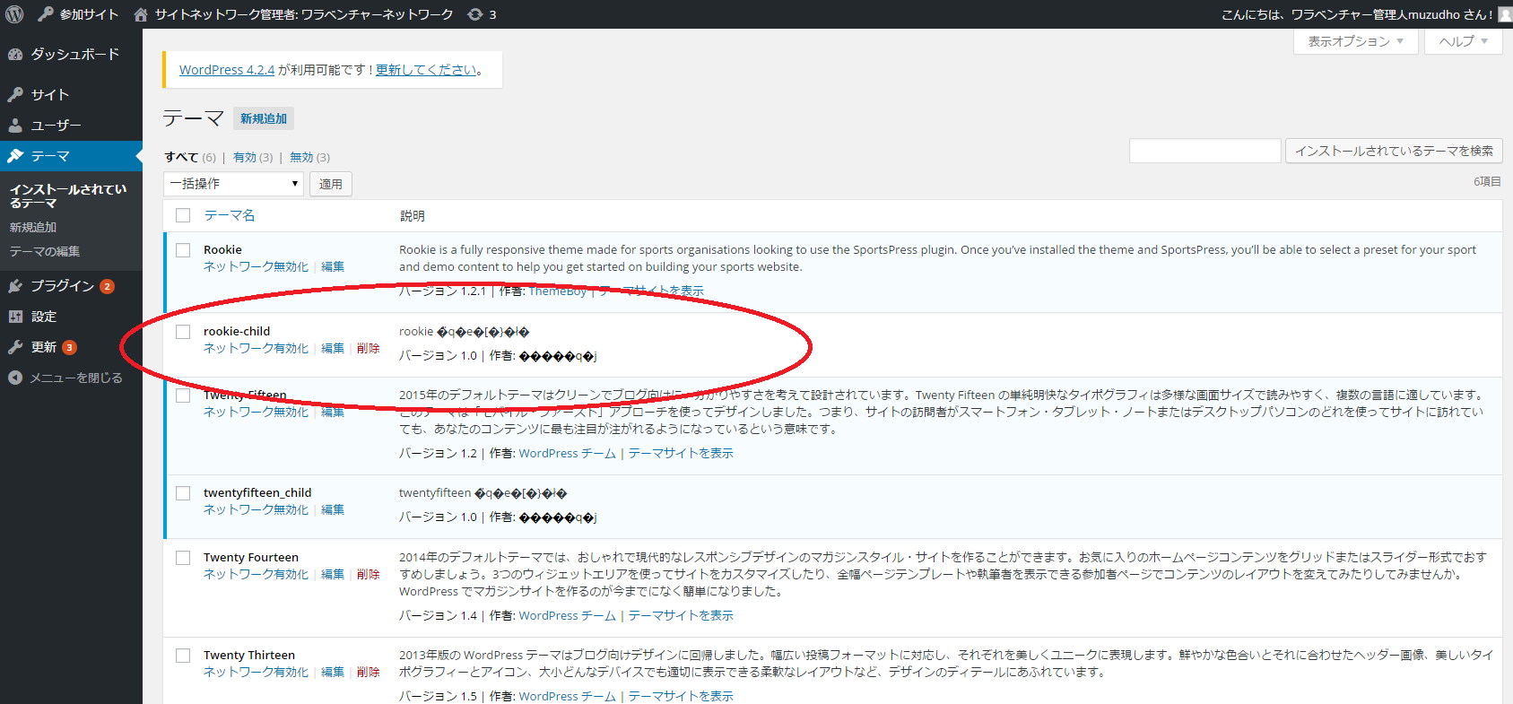Viewport: 1513px width, 704px height.
Task: Filter themes by 有効
Action: click(245, 157)
